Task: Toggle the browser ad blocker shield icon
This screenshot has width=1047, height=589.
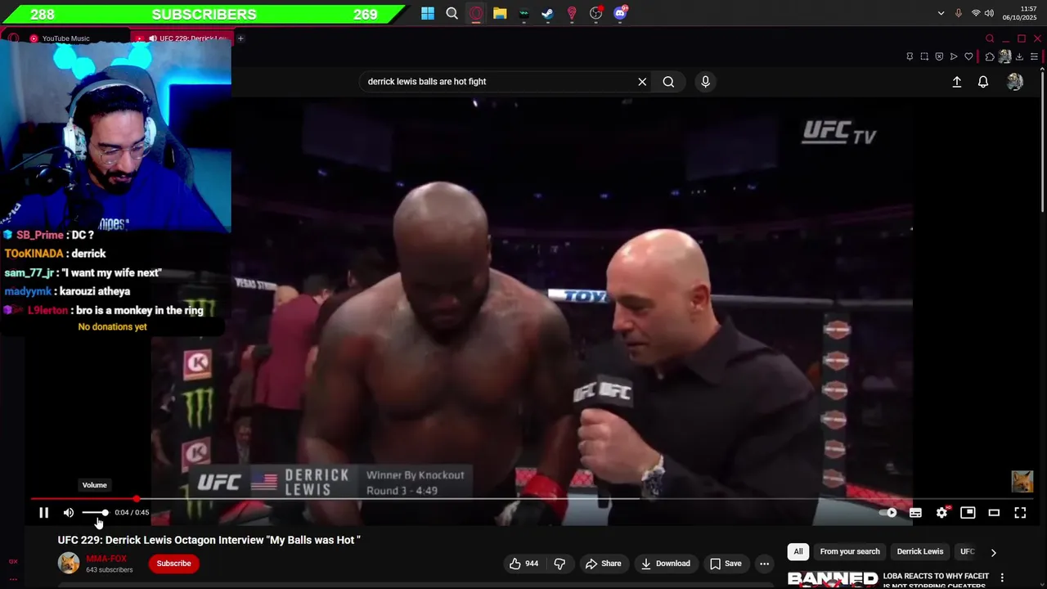Action: pos(939,56)
